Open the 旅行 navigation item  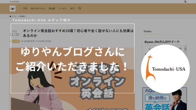click(72, 9)
